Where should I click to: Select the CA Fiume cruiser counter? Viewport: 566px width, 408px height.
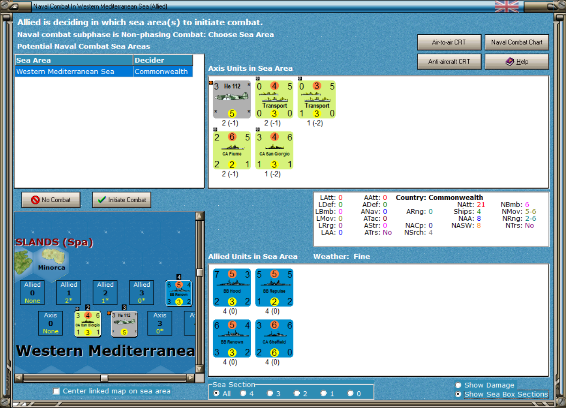tap(232, 150)
